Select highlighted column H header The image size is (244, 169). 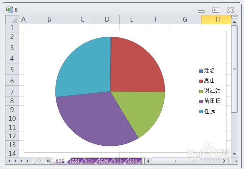coord(216,20)
